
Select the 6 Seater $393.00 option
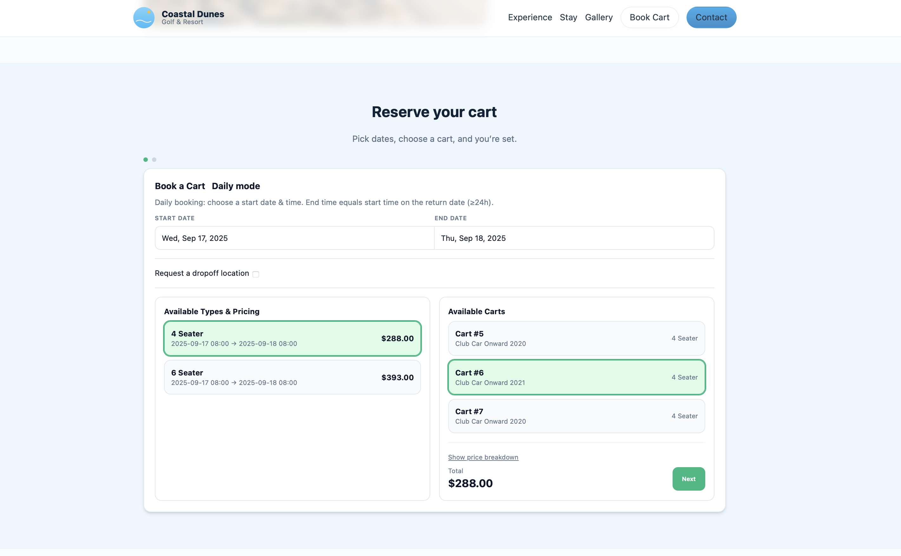(x=292, y=377)
